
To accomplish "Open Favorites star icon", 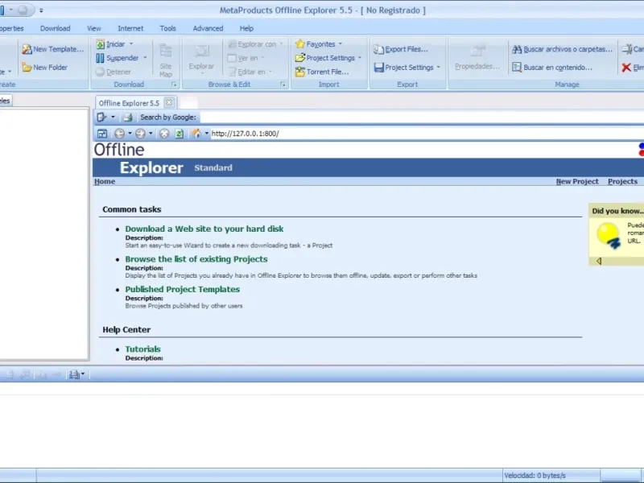I will coord(300,44).
